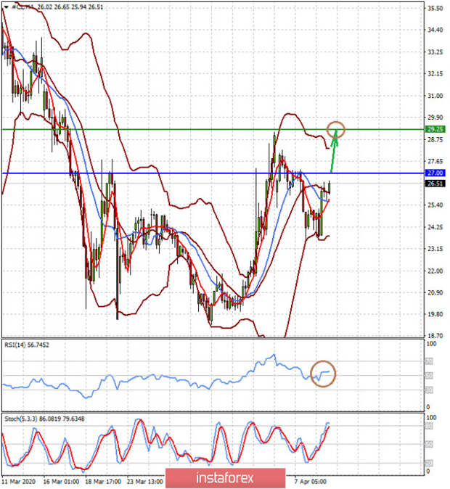Click the green horizontal resistance line

[x=145, y=129]
